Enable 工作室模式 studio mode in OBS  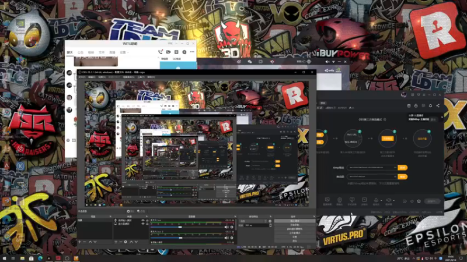click(x=295, y=233)
